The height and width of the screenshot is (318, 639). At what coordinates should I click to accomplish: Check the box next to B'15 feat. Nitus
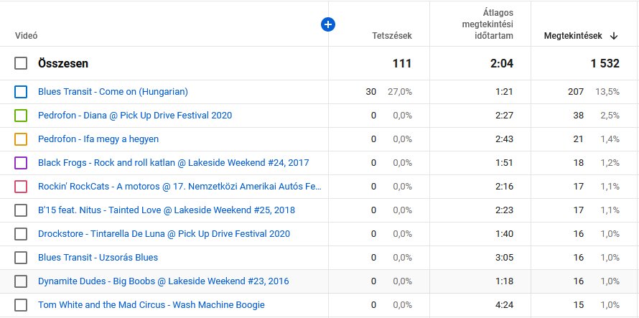pos(21,210)
